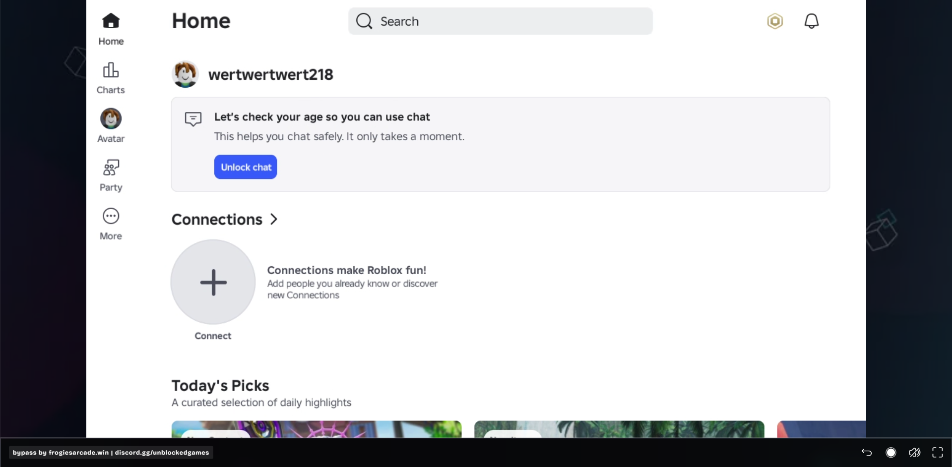Expand Connections with the chevron arrow
The image size is (952, 467).
(274, 219)
